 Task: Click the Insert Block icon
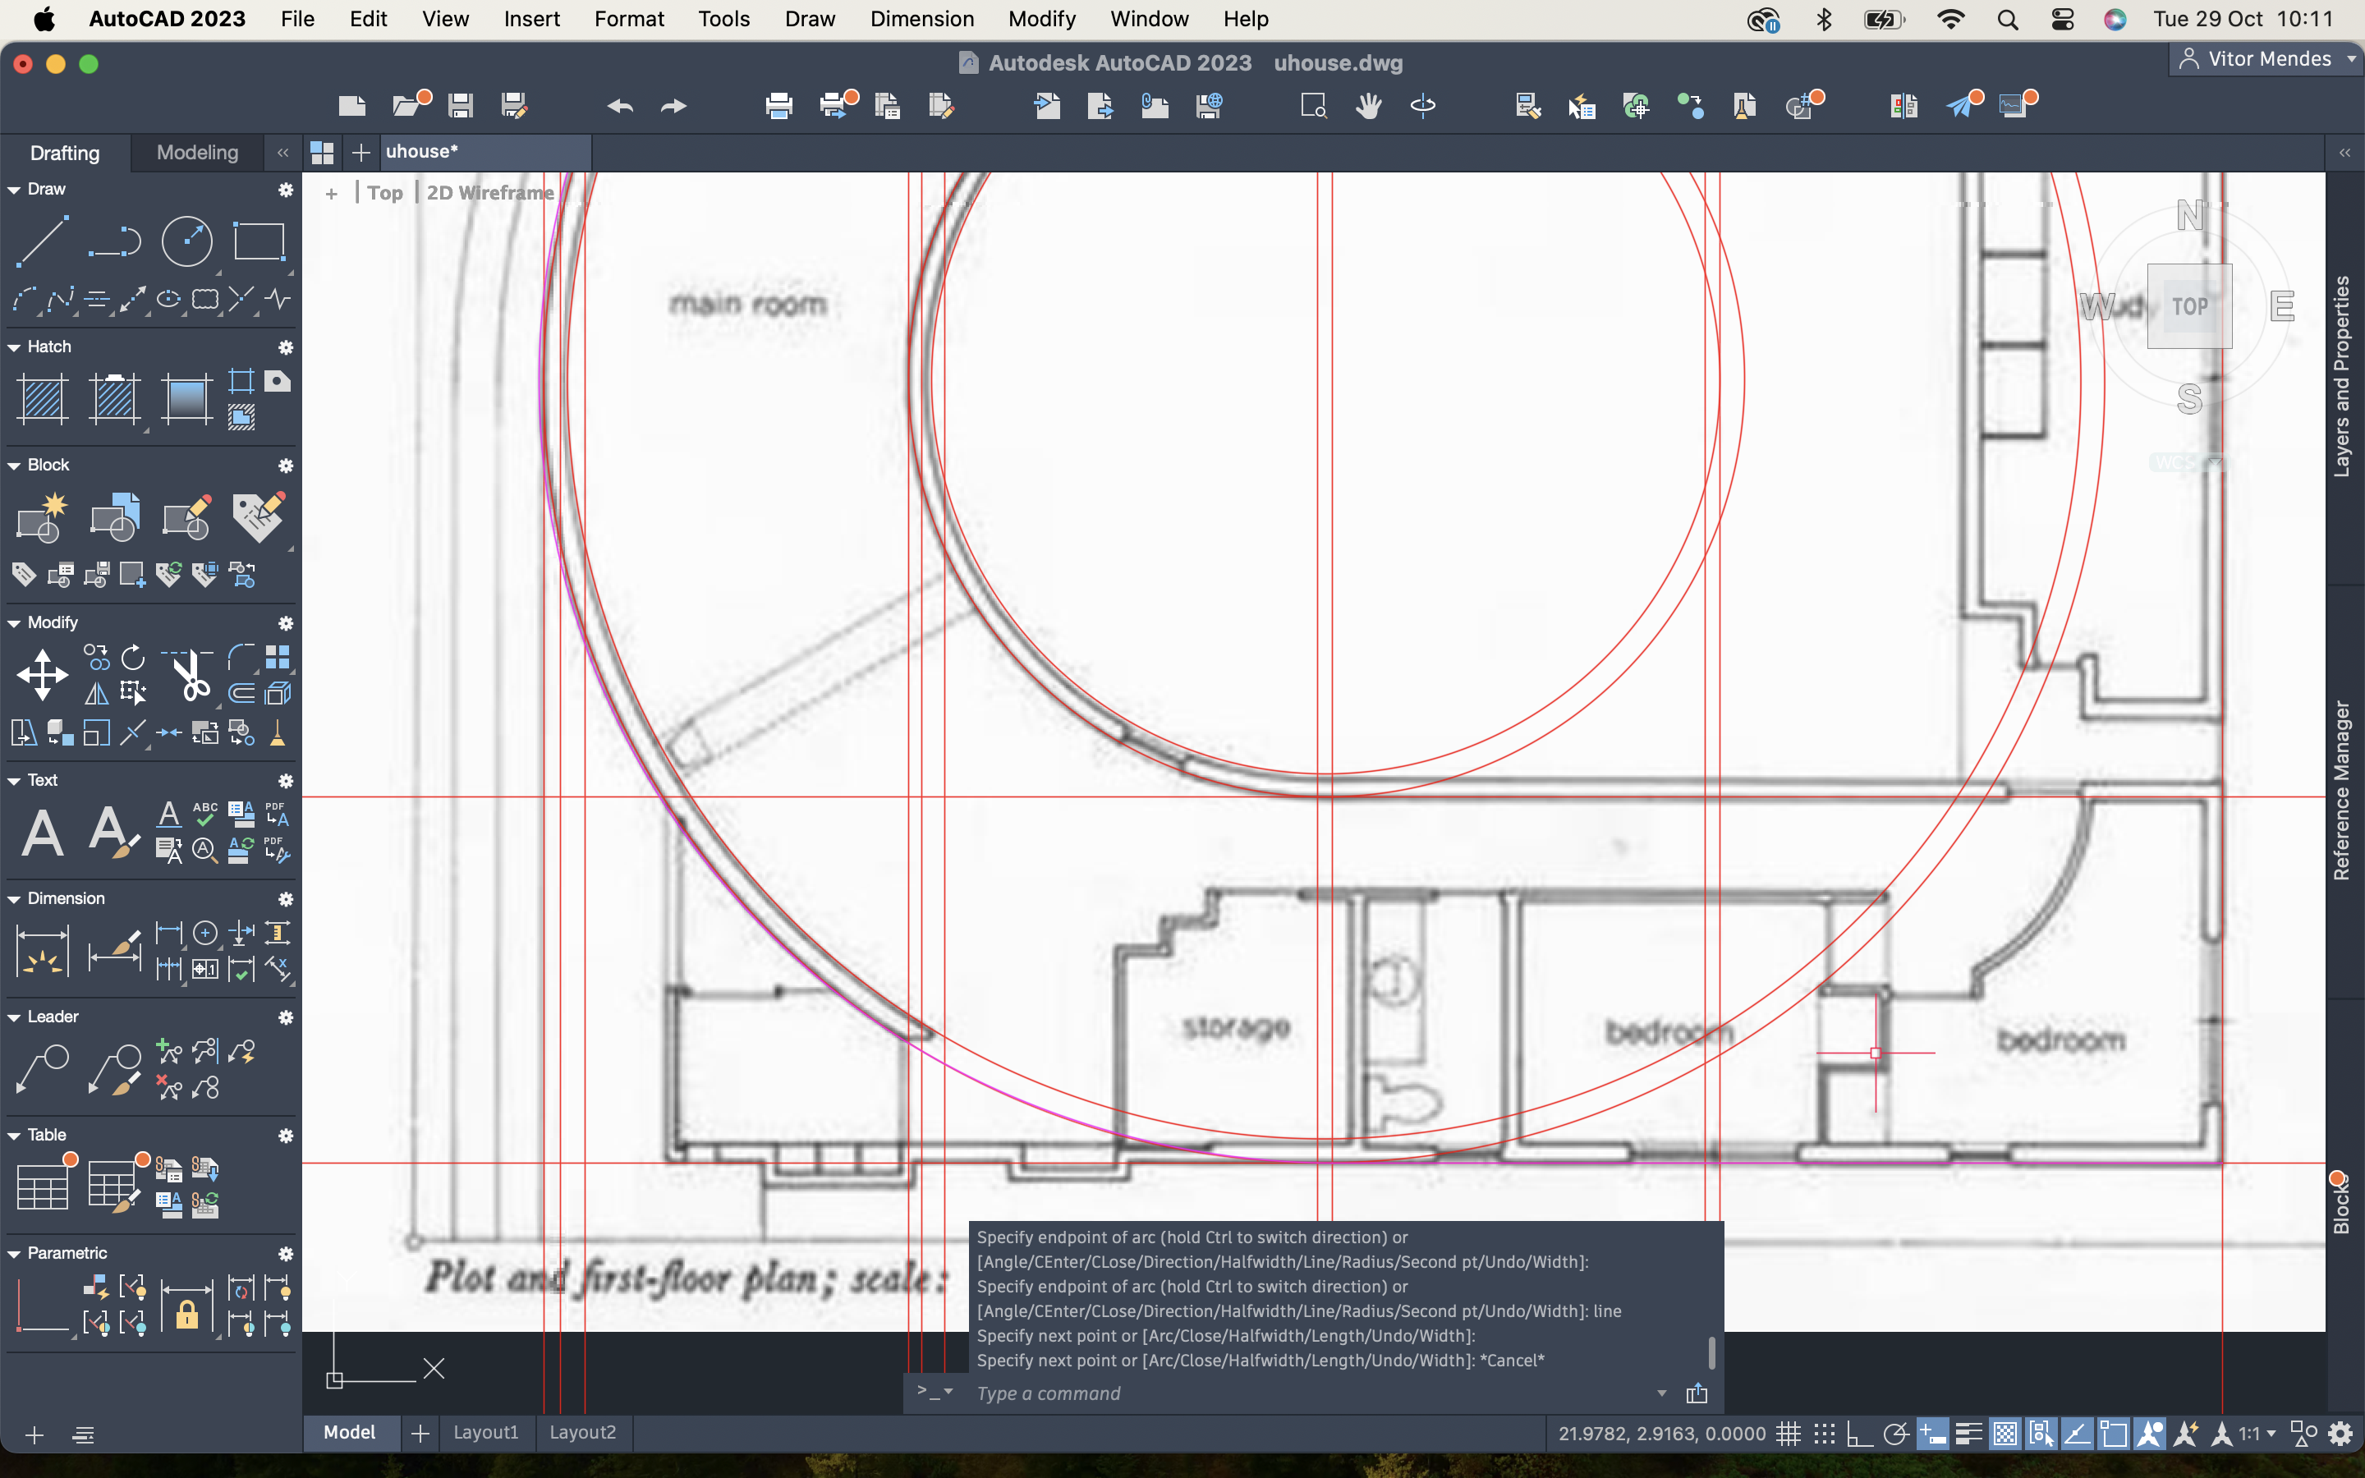(x=114, y=517)
